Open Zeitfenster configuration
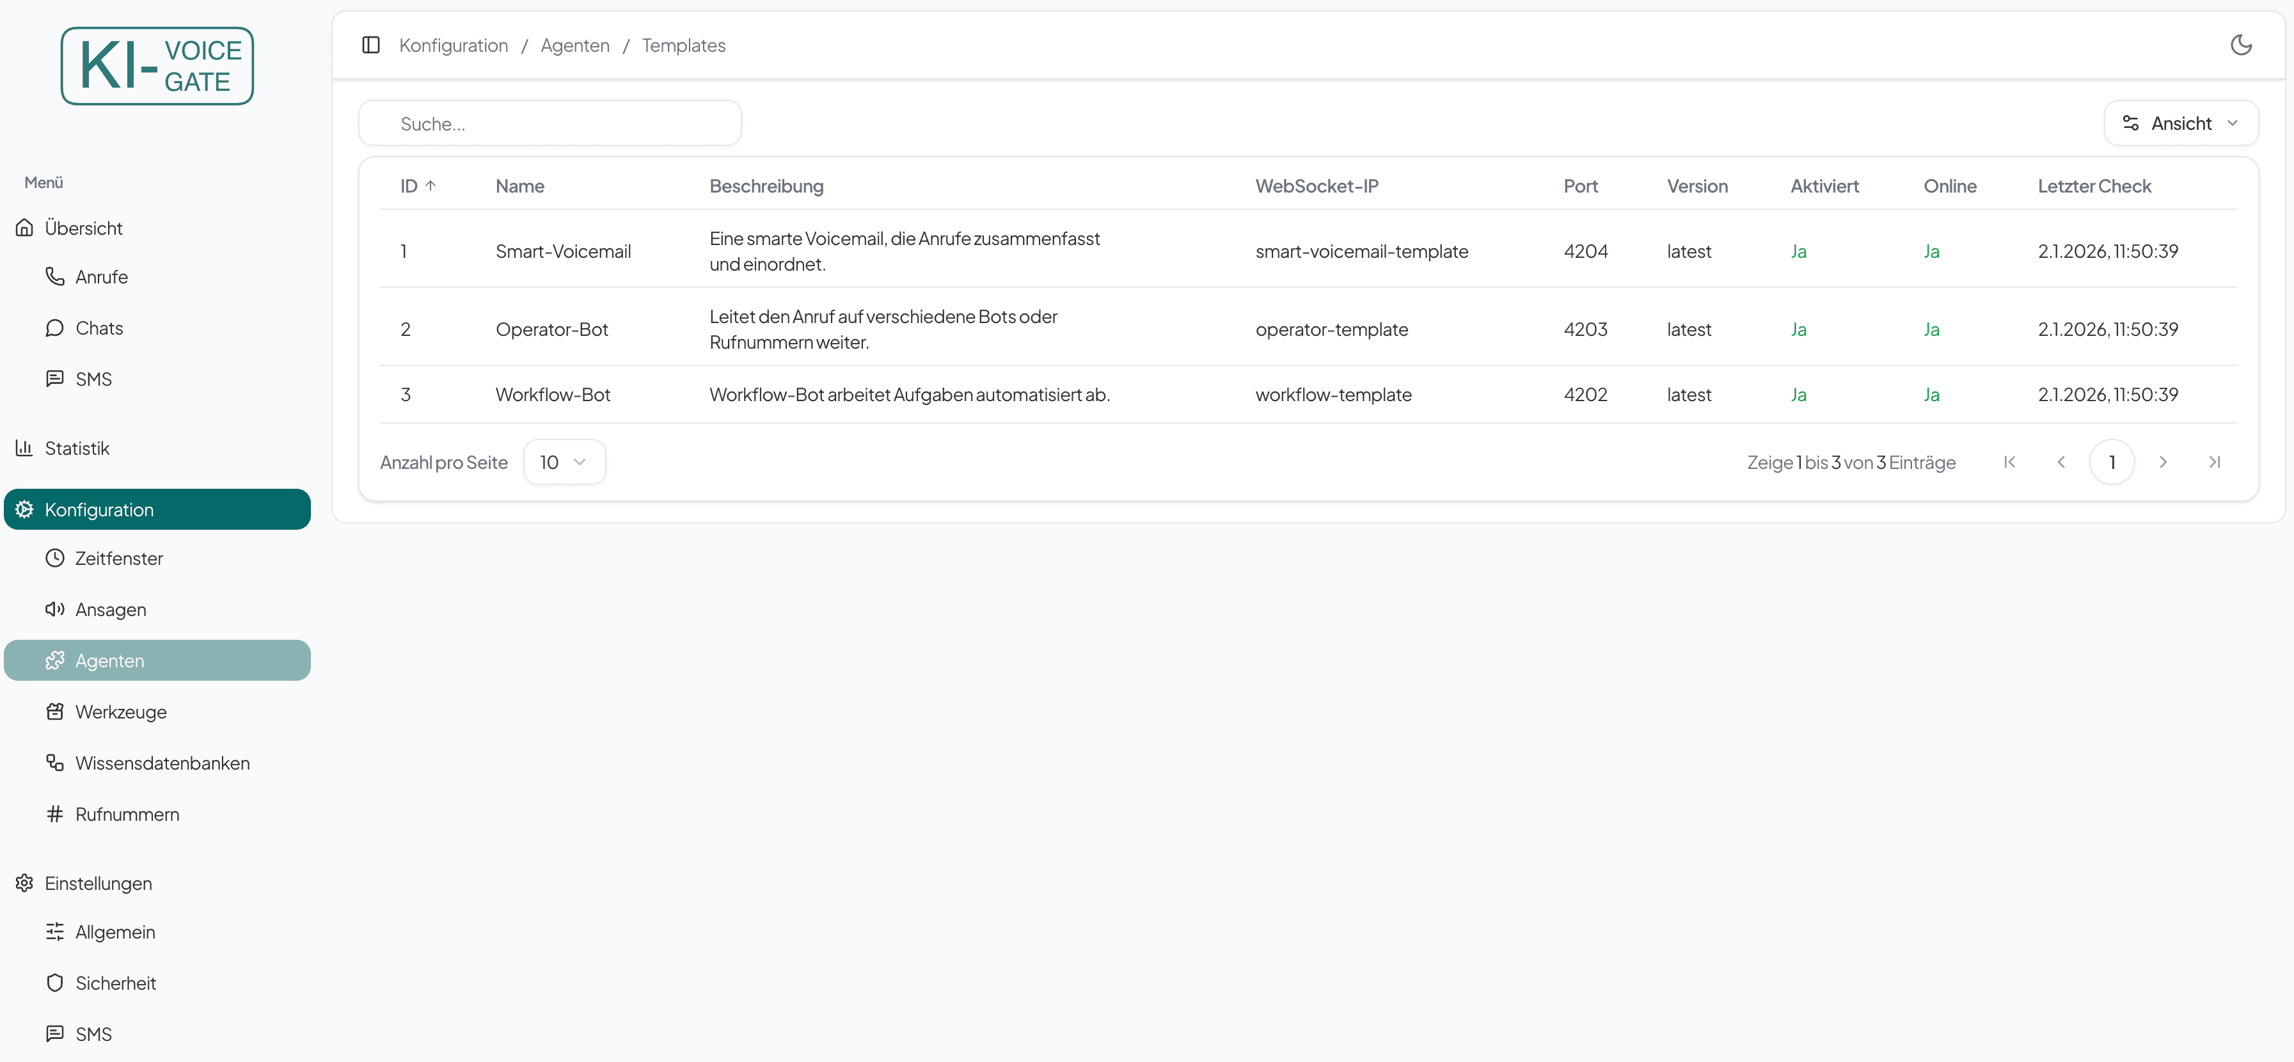 pyautogui.click(x=118, y=559)
